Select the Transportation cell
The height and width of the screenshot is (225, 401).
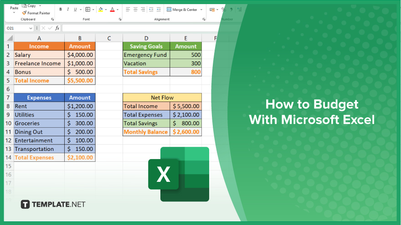[x=39, y=149]
